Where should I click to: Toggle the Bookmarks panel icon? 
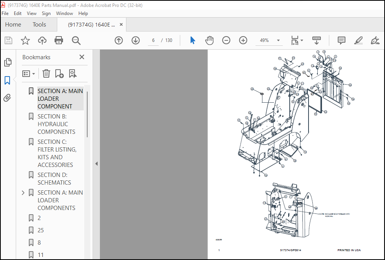pyautogui.click(x=7, y=80)
